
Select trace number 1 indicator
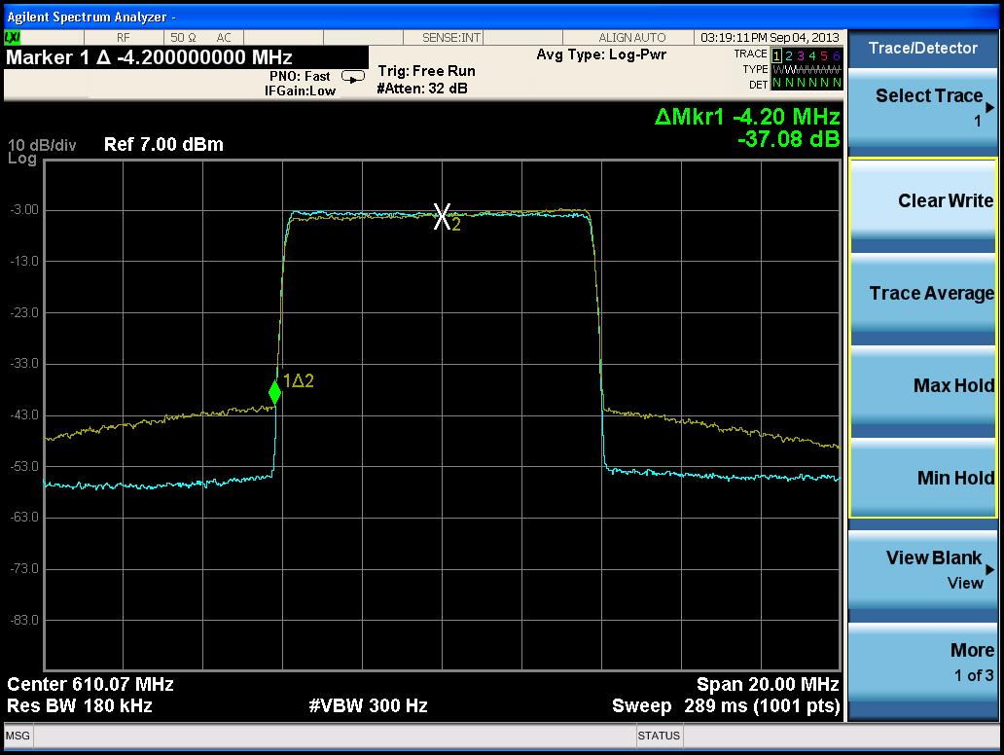pyautogui.click(x=776, y=55)
